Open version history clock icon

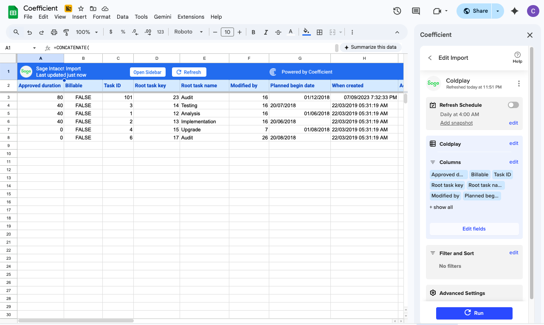[397, 11]
